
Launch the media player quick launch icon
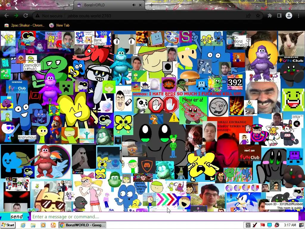coord(43,225)
